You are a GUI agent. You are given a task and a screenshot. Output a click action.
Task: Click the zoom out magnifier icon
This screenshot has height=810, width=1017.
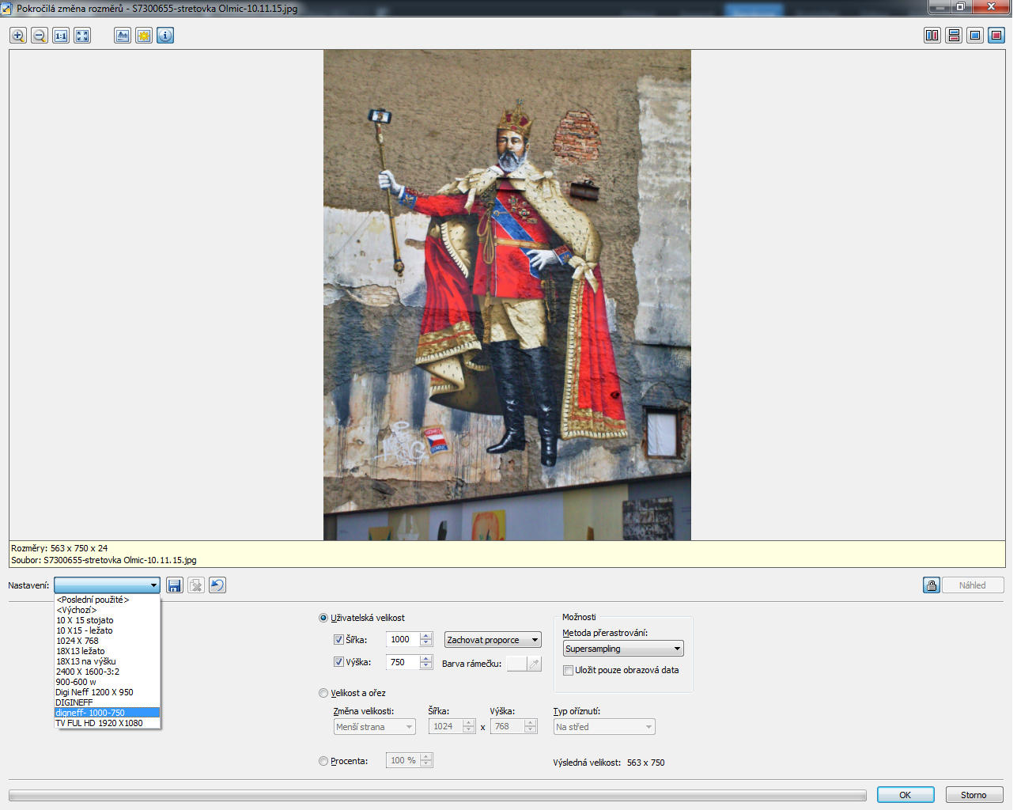pyautogui.click(x=40, y=36)
